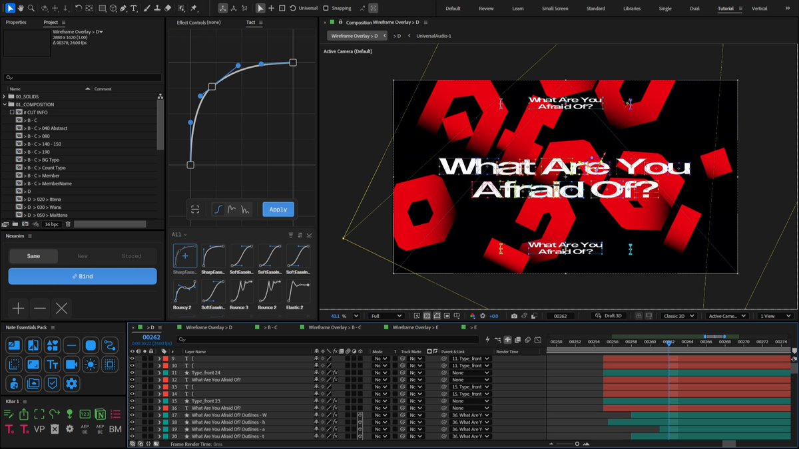Switch to the Review workspace
Viewport: 799px width, 449px height.
pos(486,9)
